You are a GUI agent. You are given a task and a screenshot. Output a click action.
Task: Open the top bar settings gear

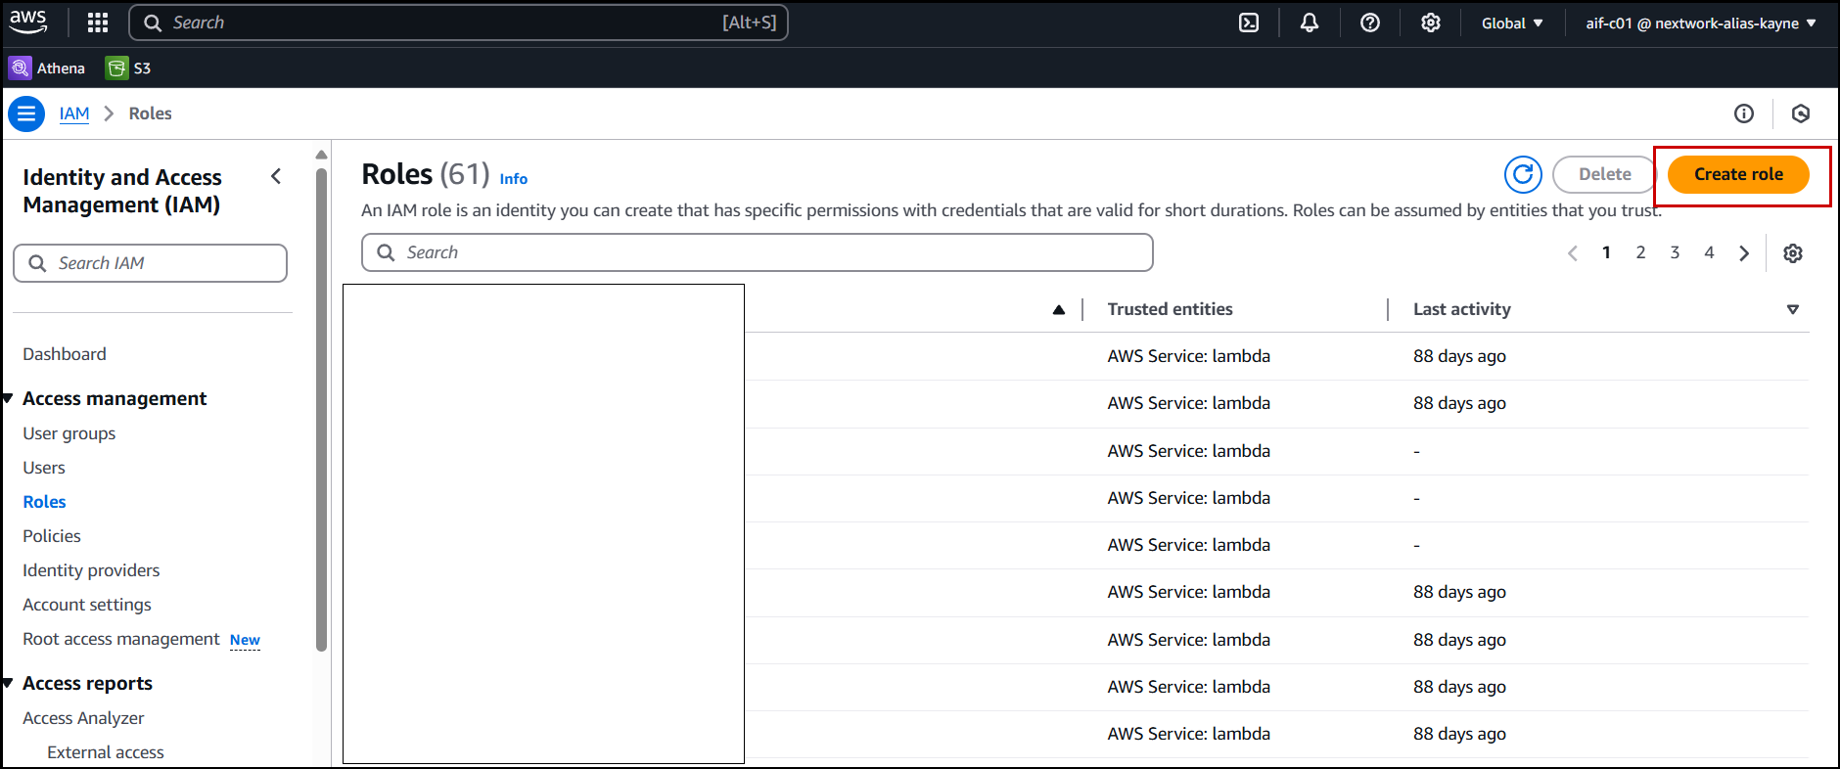pos(1431,23)
